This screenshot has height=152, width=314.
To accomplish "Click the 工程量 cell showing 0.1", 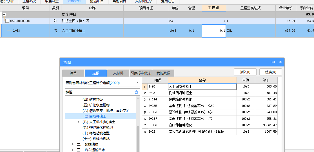I will click(x=214, y=31).
